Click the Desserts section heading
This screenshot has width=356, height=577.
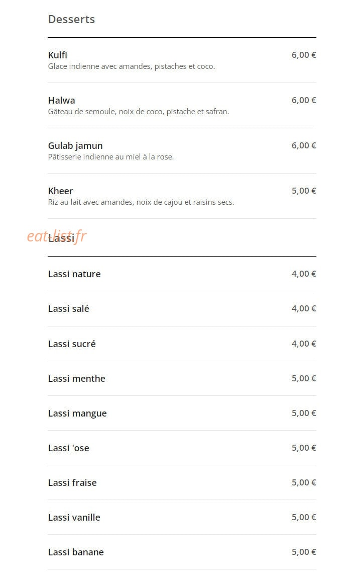tap(72, 19)
